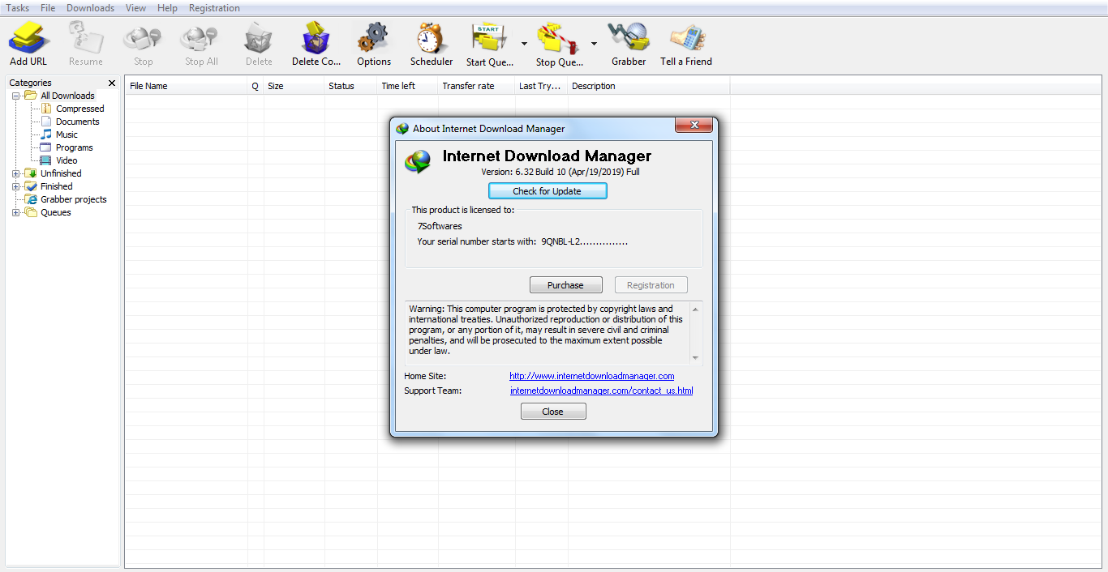This screenshot has height=572, width=1108.
Task: Sort by File Name column header
Action: coord(187,86)
